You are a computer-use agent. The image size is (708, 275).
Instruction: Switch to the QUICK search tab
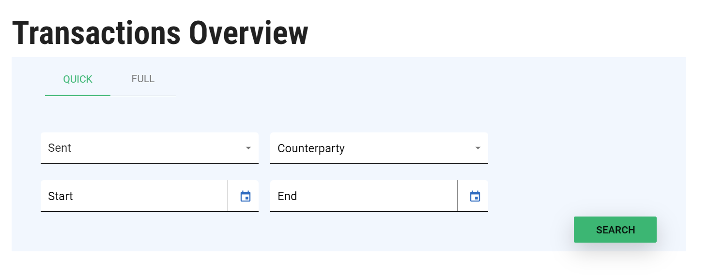77,79
